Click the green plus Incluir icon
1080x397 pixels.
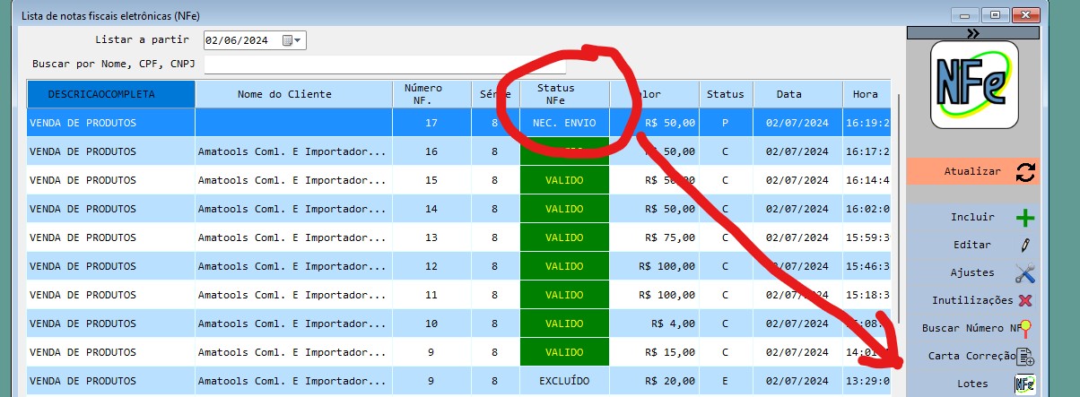(x=1024, y=218)
